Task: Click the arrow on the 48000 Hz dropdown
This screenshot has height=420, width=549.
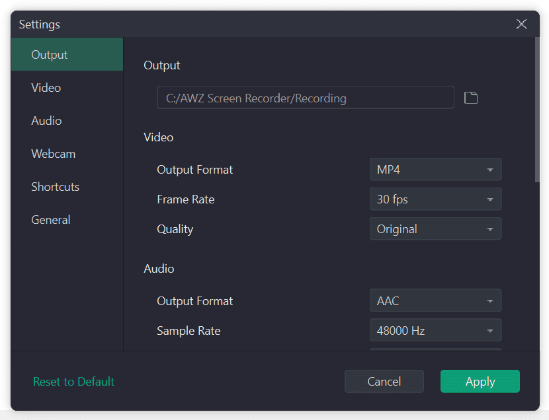Action: point(490,331)
